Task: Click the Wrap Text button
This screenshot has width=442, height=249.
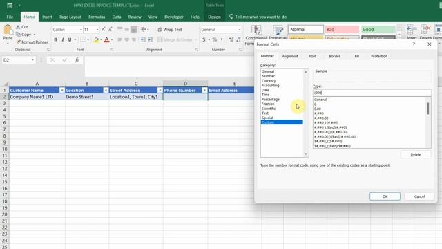Action: tap(170, 29)
